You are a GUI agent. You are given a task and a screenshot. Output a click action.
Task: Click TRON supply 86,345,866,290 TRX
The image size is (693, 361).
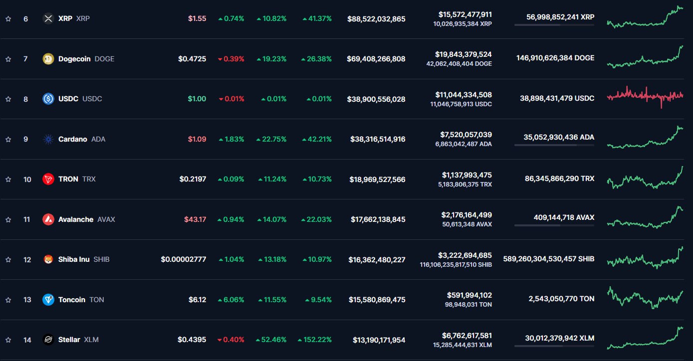560,178
